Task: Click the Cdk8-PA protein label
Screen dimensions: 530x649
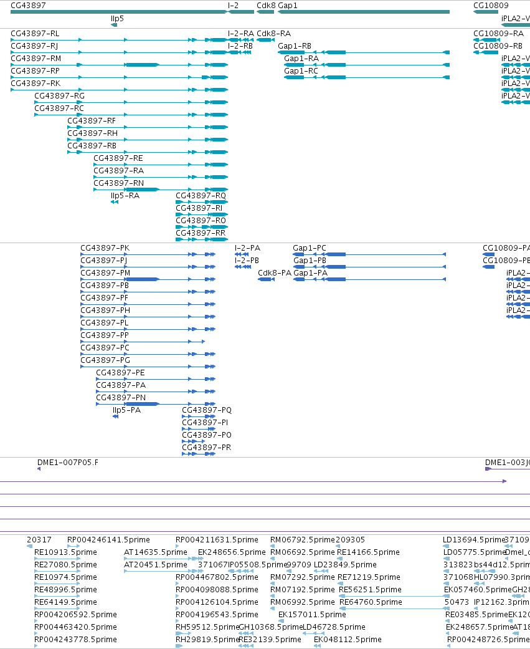Action: click(x=275, y=273)
